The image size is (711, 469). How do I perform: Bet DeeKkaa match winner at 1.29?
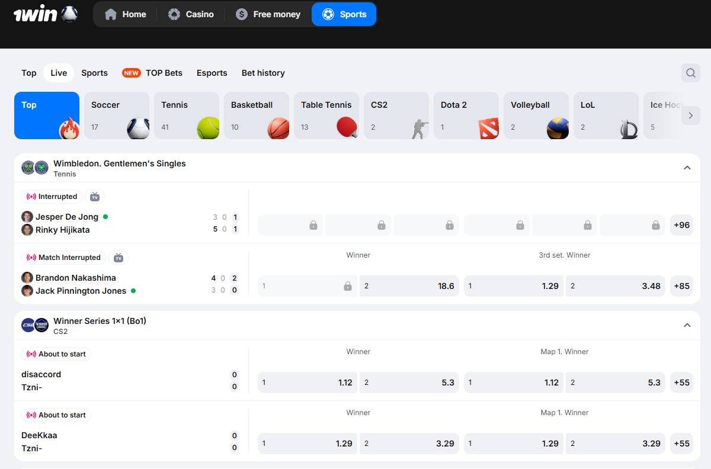click(x=308, y=444)
